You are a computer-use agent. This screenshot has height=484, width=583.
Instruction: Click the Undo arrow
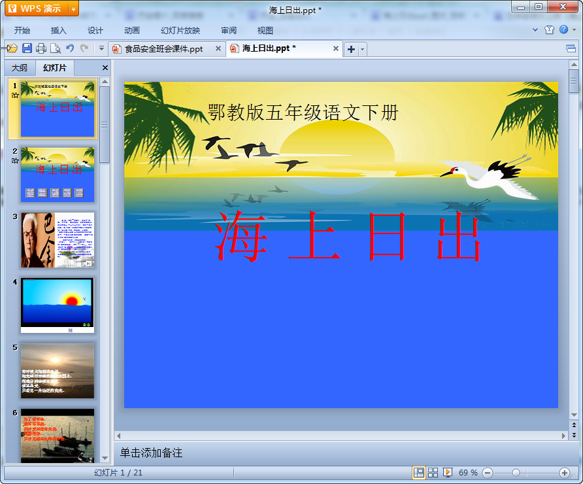pyautogui.click(x=70, y=48)
